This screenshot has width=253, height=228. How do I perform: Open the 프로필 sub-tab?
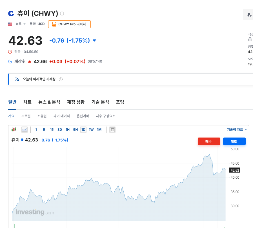tap(26, 116)
